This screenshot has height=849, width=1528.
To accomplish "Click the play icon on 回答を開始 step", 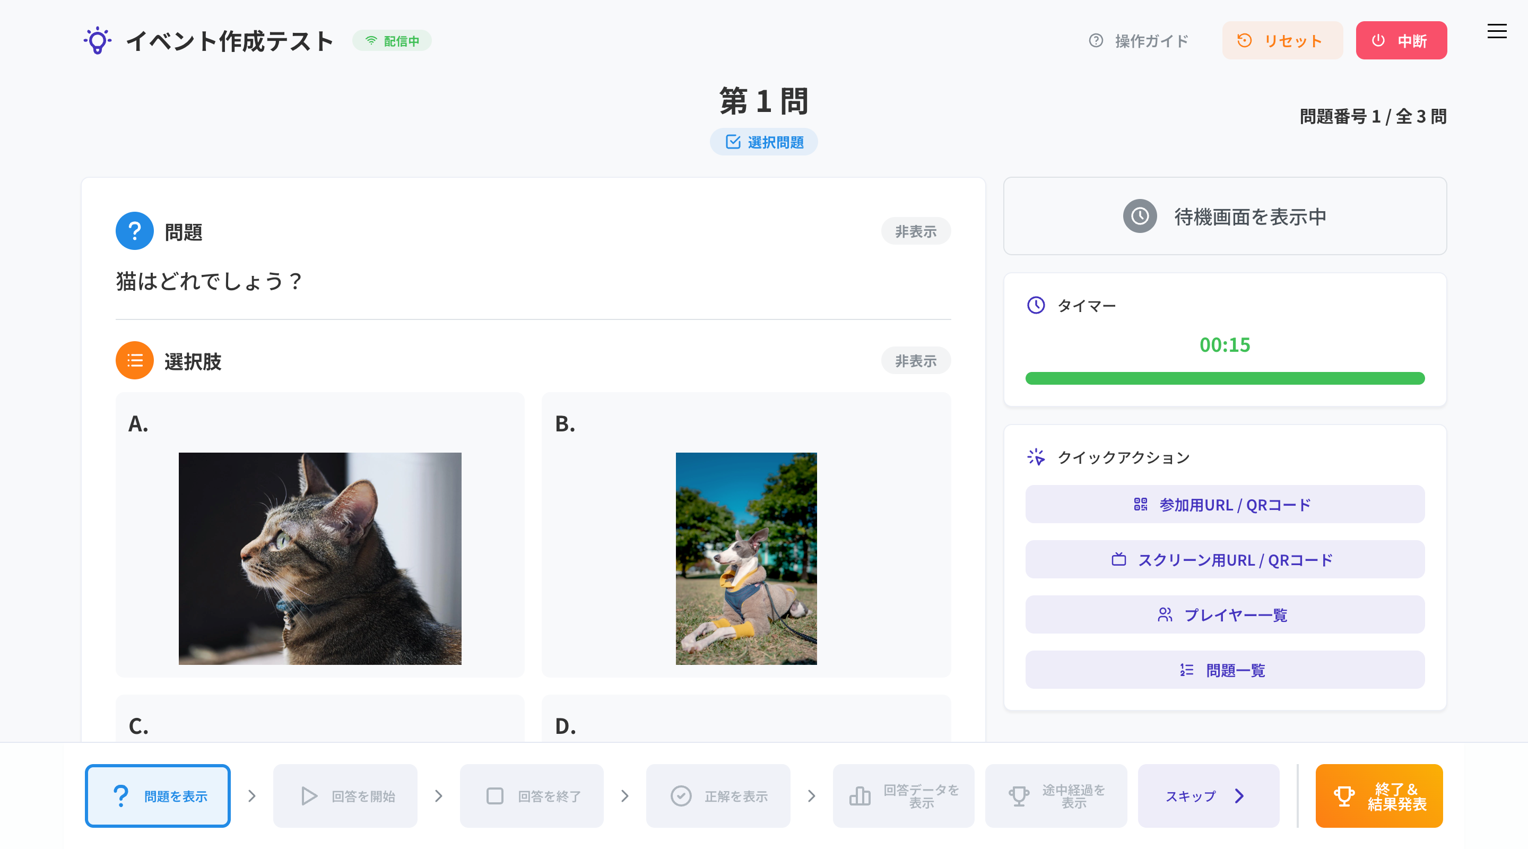I will [x=308, y=795].
